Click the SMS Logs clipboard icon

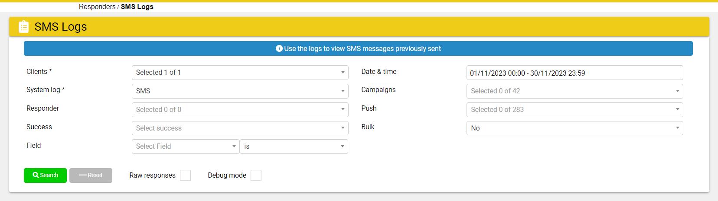tap(24, 27)
